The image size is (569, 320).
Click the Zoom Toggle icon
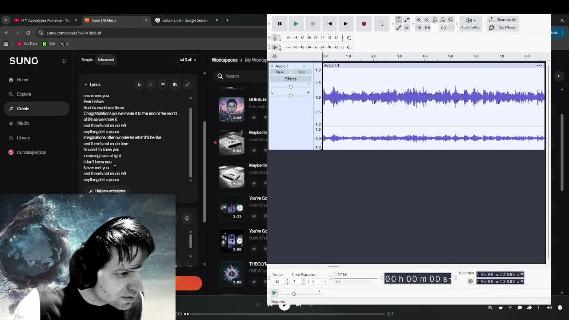[x=451, y=20]
